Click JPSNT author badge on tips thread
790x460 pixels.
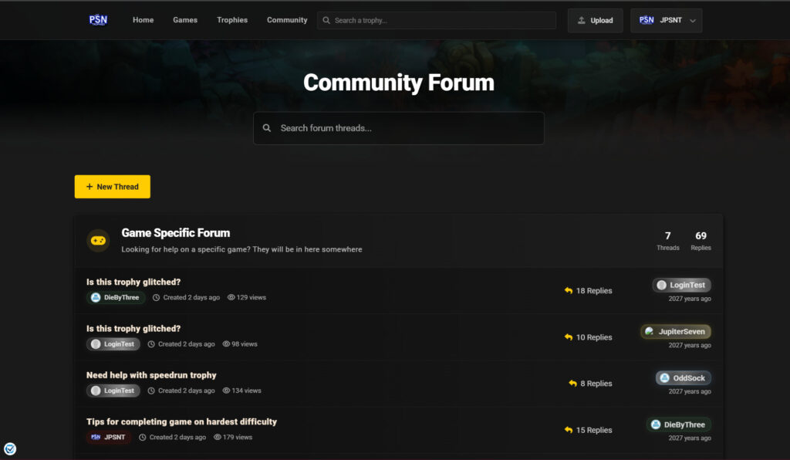tap(108, 438)
